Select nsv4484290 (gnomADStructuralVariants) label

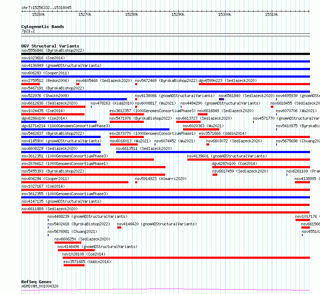click(x=220, y=103)
